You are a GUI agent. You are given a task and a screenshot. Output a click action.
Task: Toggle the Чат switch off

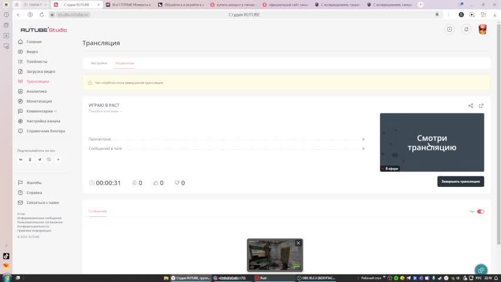[480, 211]
